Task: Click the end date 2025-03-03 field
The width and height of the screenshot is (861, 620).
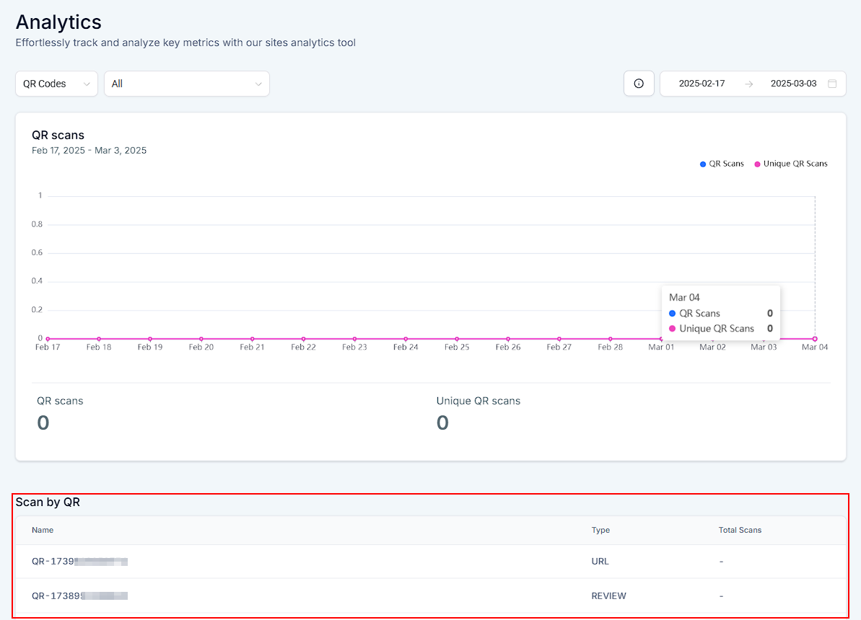Action: (x=793, y=84)
